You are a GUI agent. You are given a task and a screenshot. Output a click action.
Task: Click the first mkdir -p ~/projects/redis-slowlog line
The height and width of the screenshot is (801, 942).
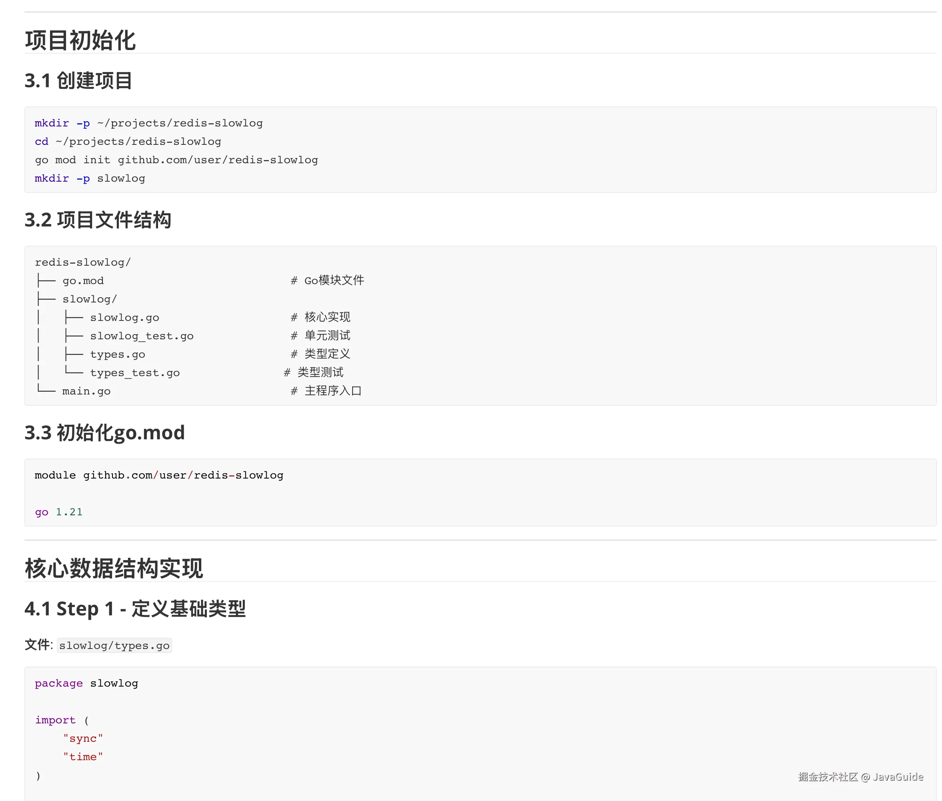click(x=148, y=123)
